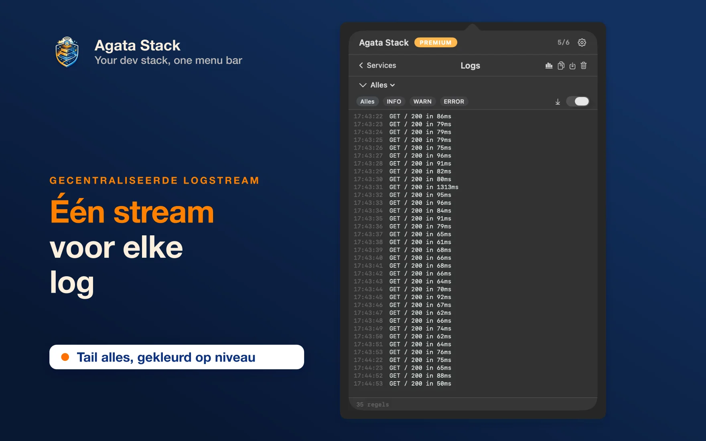Export logs with the download-box icon
Viewport: 706px width, 441px height.
point(572,65)
